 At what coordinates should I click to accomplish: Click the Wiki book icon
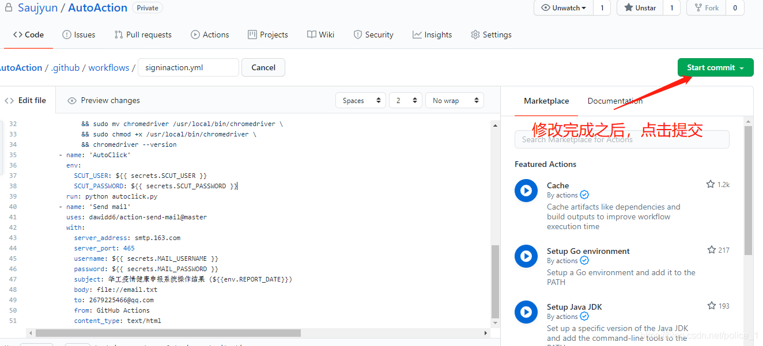312,35
